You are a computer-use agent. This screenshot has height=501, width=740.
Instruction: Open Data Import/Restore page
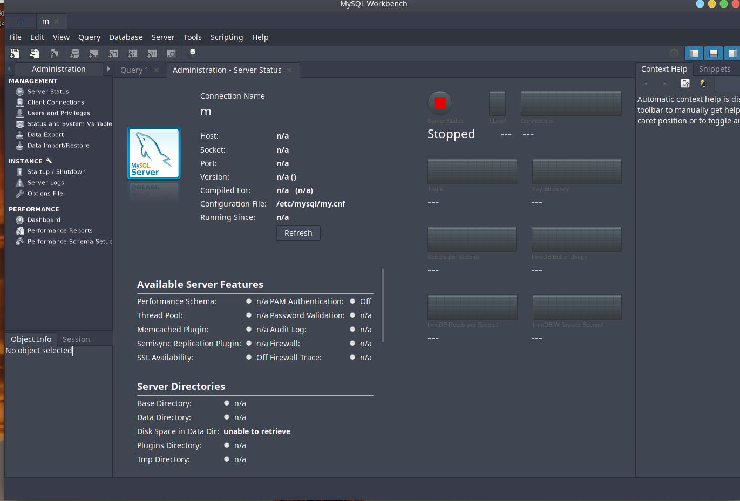click(x=58, y=146)
